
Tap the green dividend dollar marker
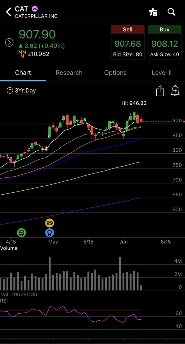[x=21, y=232]
